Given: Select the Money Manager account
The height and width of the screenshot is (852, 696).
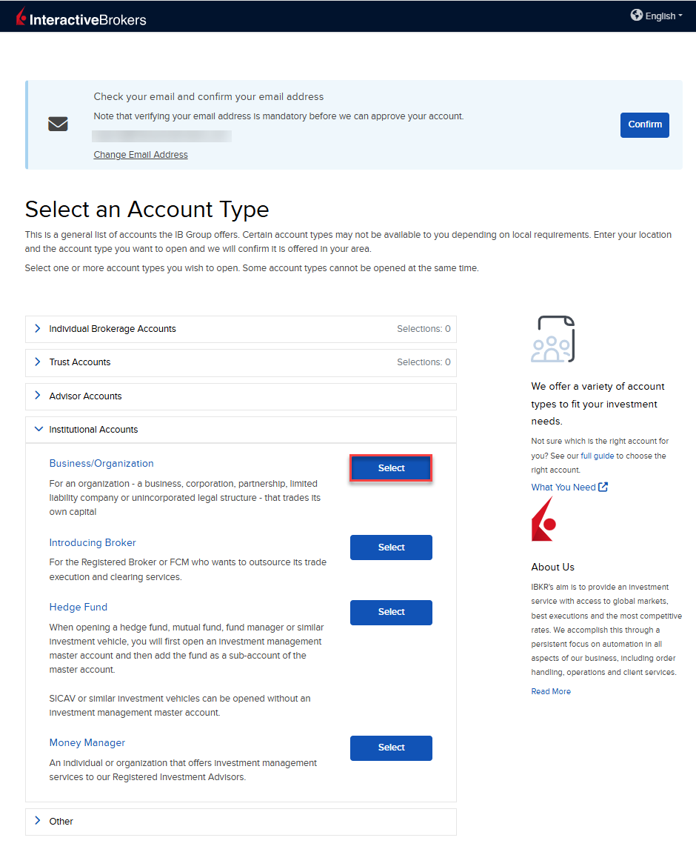Looking at the screenshot, I should (x=391, y=748).
